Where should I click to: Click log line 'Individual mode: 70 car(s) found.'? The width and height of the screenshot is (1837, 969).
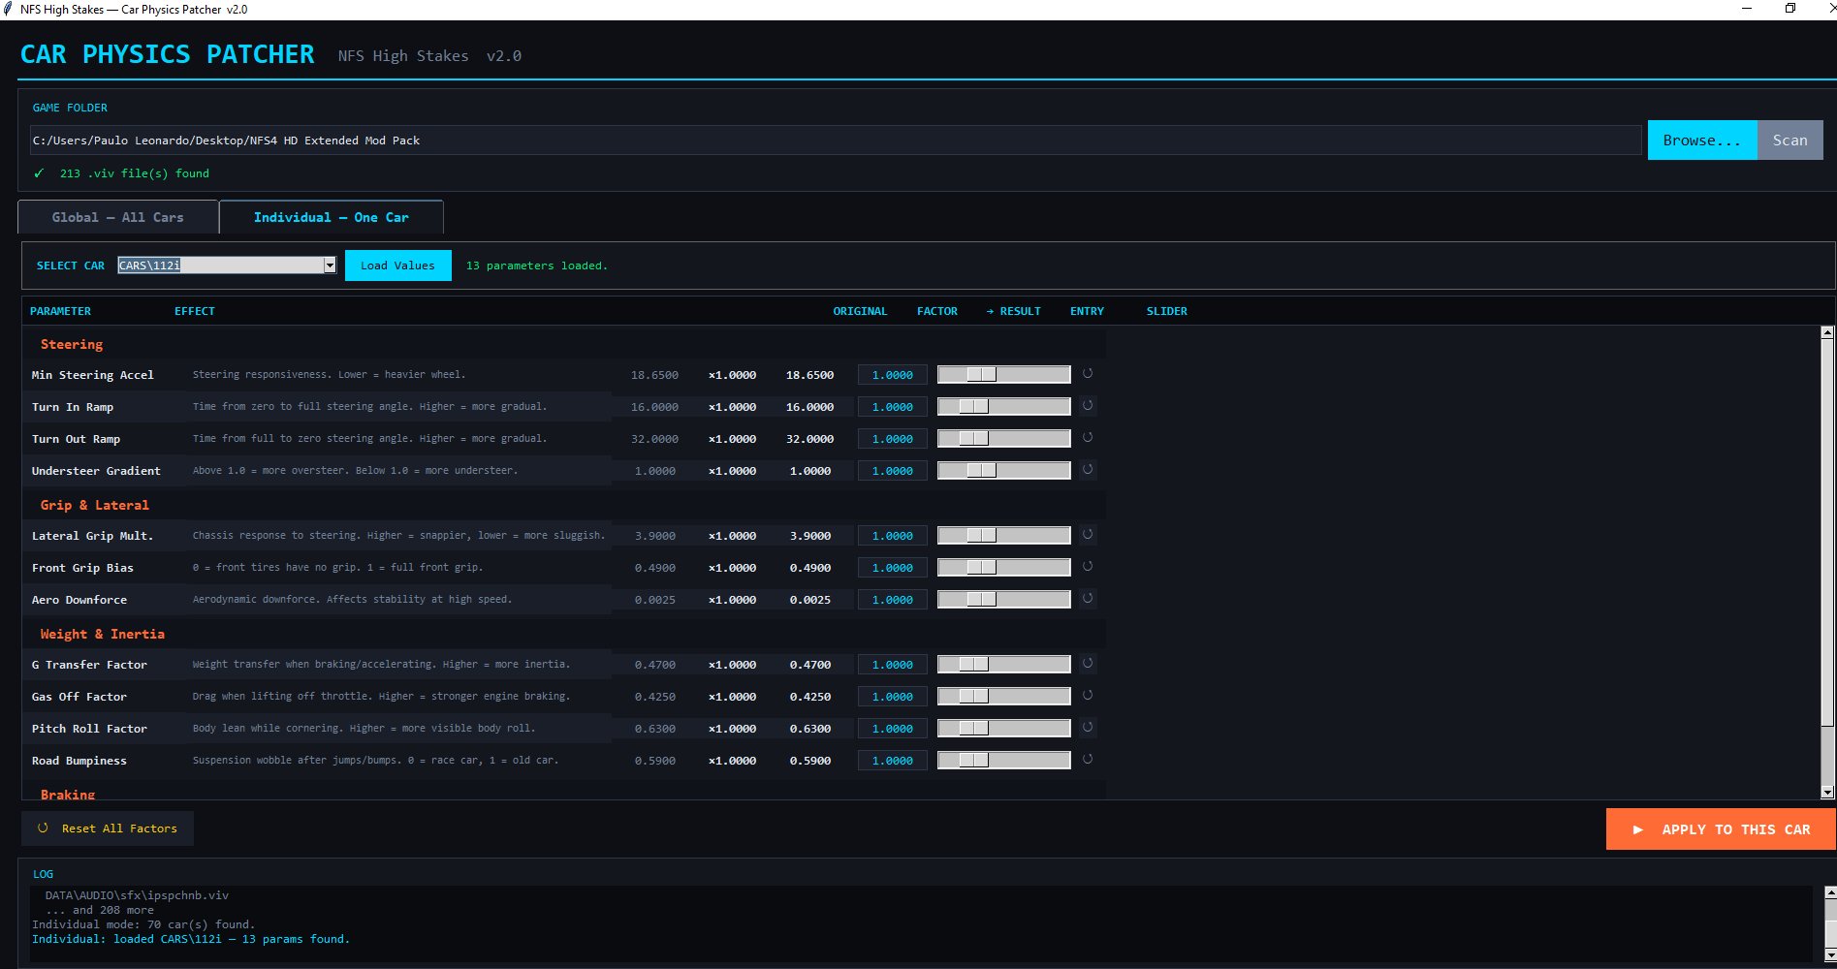[143, 924]
